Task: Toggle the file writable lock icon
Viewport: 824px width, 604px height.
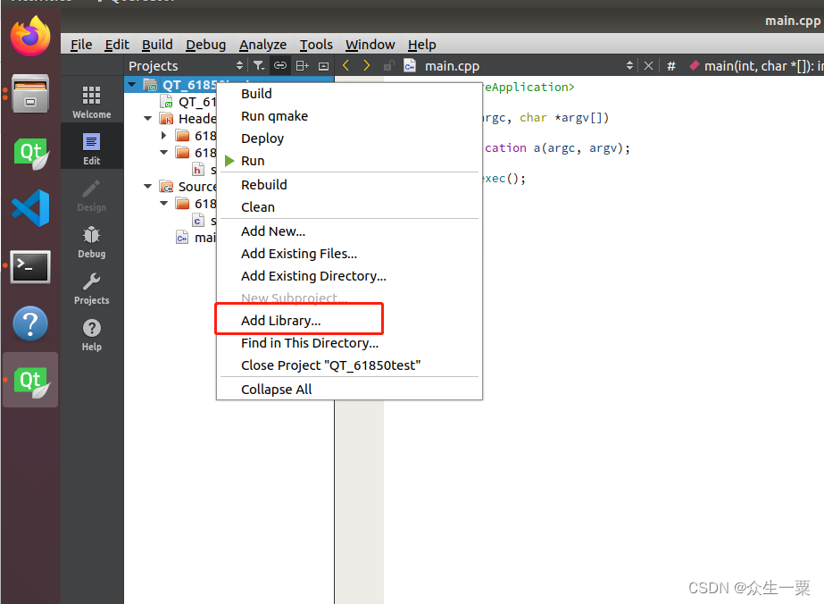Action: click(389, 66)
